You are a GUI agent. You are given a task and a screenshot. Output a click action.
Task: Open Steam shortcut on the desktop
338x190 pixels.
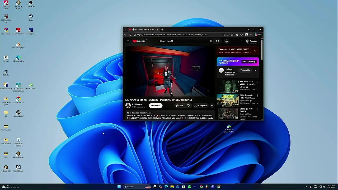coord(31,18)
